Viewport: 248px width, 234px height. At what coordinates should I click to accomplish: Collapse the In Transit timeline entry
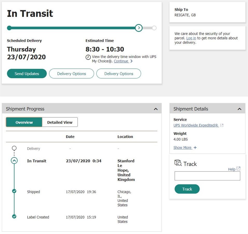[x=14, y=161]
